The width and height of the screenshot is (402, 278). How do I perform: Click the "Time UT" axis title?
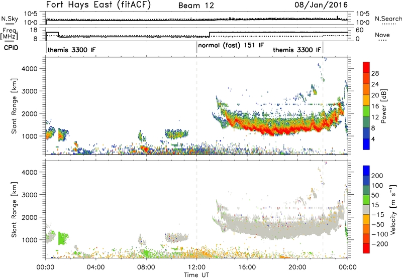pos(196,275)
